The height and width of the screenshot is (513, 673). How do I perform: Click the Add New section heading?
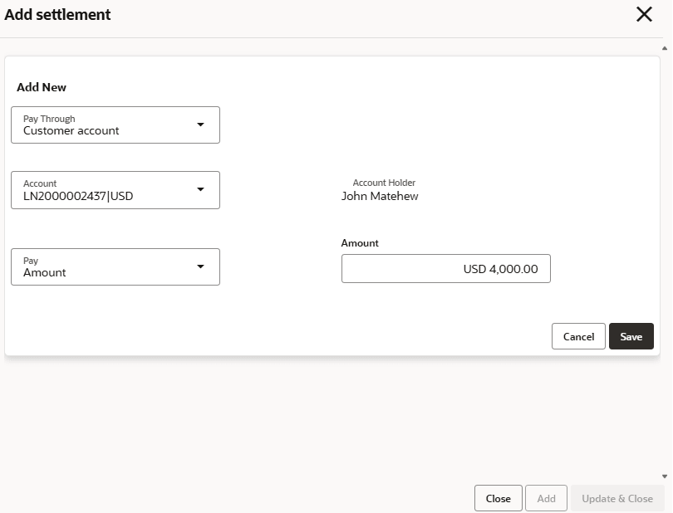42,87
